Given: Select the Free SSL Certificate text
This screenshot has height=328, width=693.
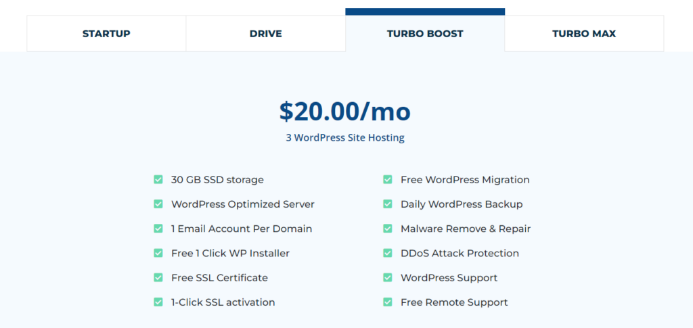Looking at the screenshot, I should pos(219,278).
